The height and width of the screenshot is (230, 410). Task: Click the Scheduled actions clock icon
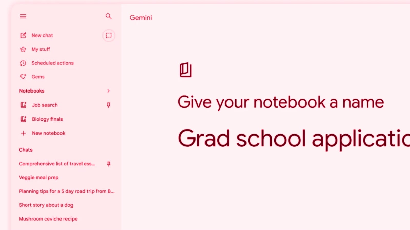click(x=23, y=63)
